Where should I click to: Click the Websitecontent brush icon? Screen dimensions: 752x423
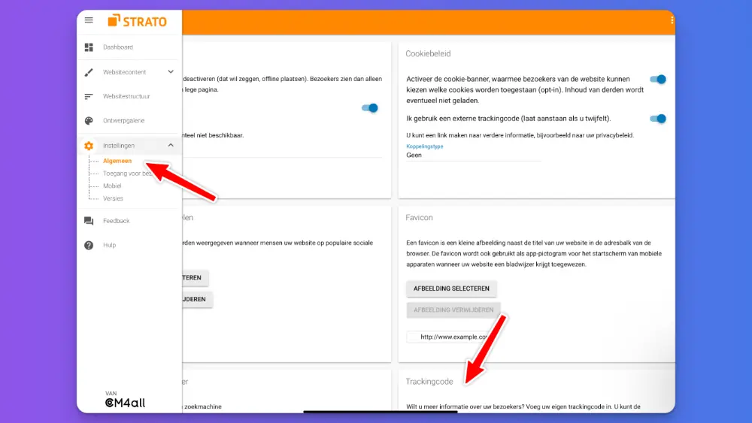89,72
